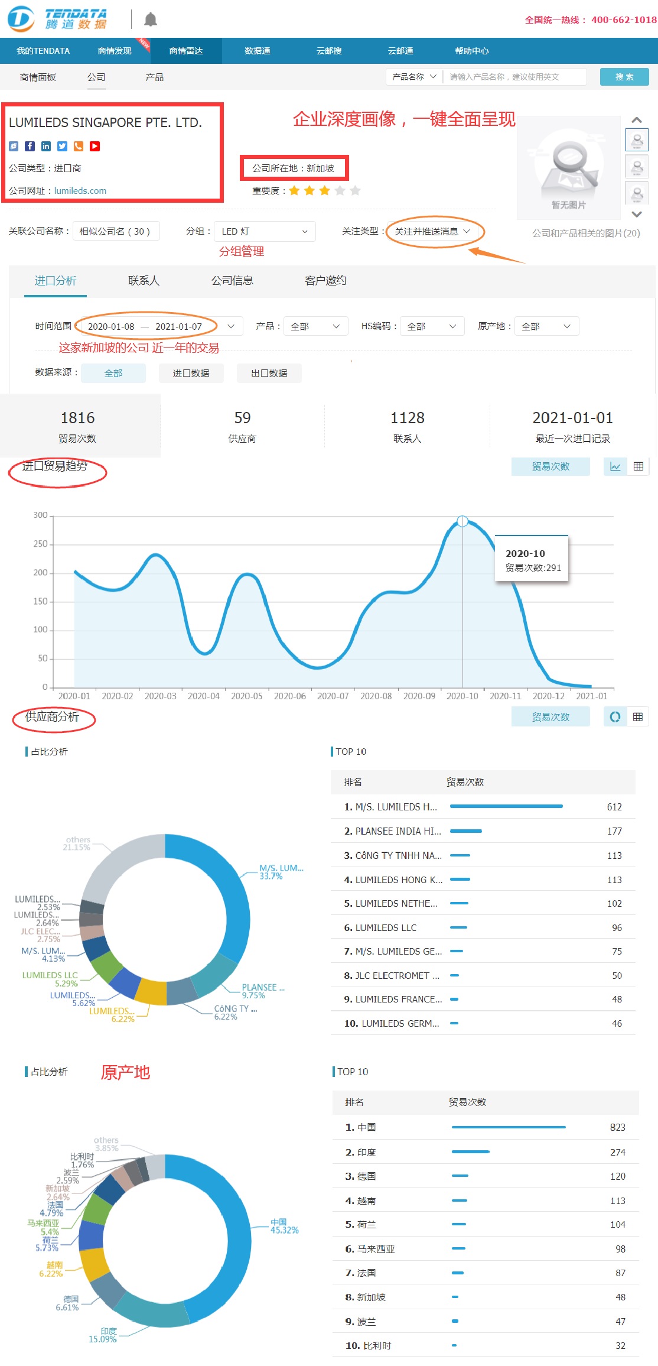Viewport: 658px width, 1366px height.
Task: Click the 1128 联系人 stat card
Action: pos(408,426)
